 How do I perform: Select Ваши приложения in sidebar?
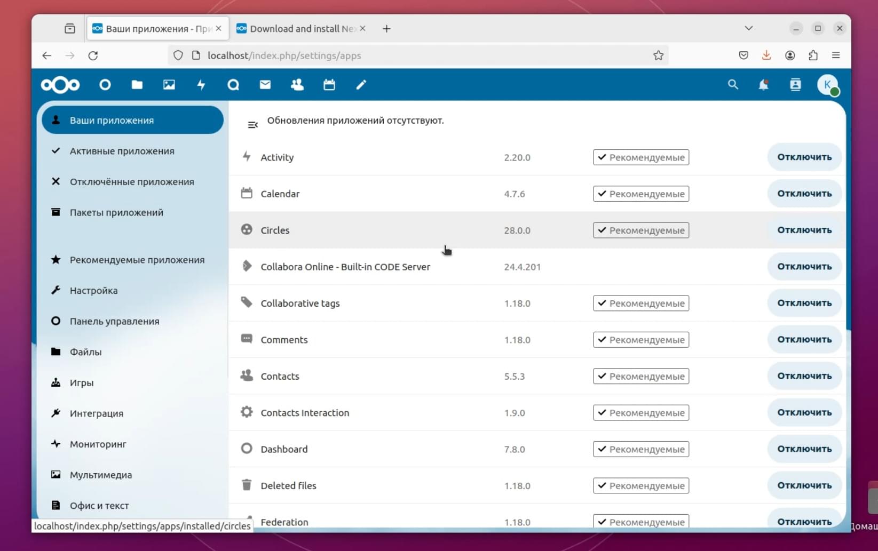(x=132, y=120)
